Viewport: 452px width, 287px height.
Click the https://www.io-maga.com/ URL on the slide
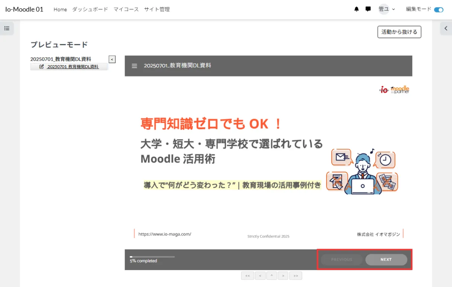(165, 234)
